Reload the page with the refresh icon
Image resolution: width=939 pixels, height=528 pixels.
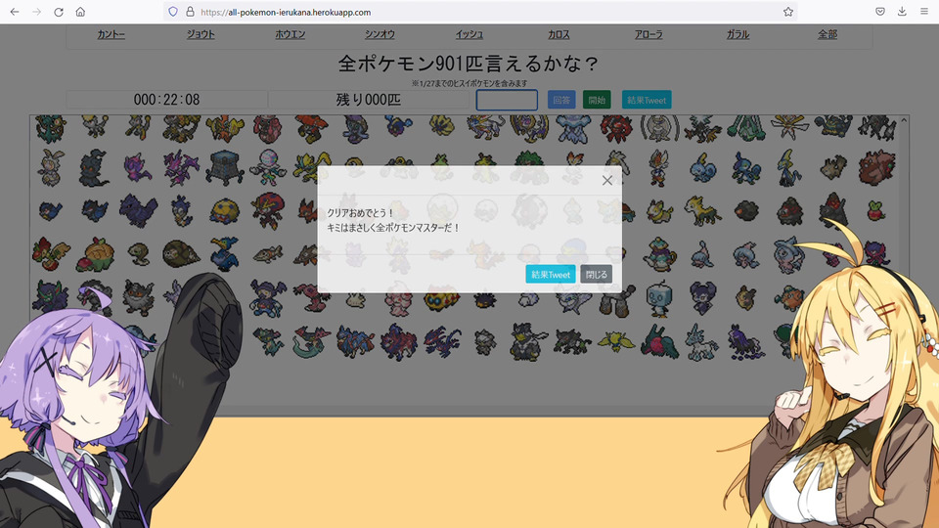(59, 12)
